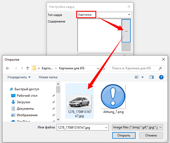Open file dialog help icon
Image resolution: width=170 pixels, height=143 pixels.
pos(161,77)
